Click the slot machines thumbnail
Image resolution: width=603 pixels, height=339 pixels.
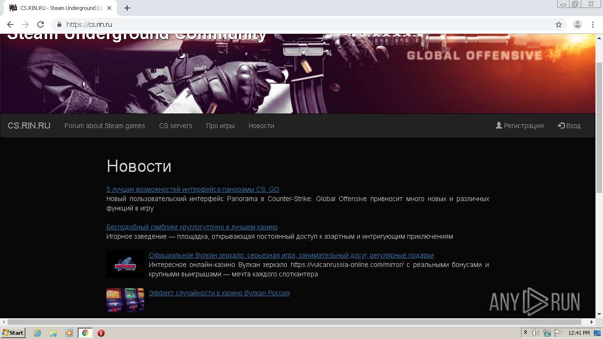pos(125,300)
